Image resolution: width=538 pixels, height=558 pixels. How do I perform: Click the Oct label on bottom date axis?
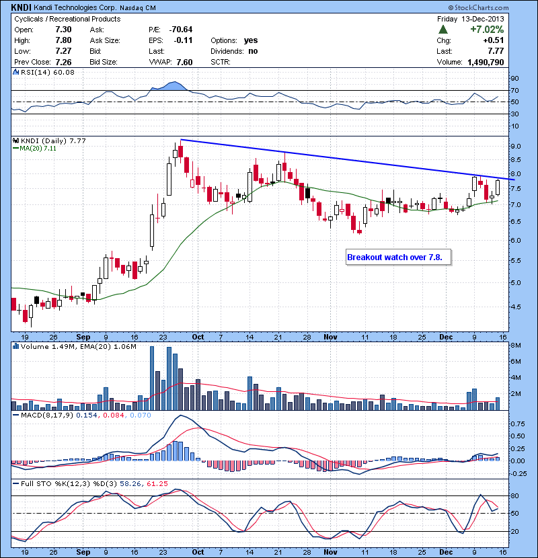[x=198, y=552]
